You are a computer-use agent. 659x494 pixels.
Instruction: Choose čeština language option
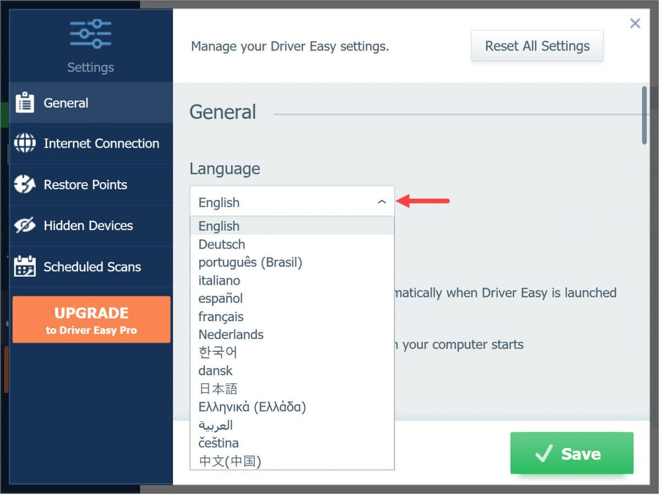(x=292, y=443)
